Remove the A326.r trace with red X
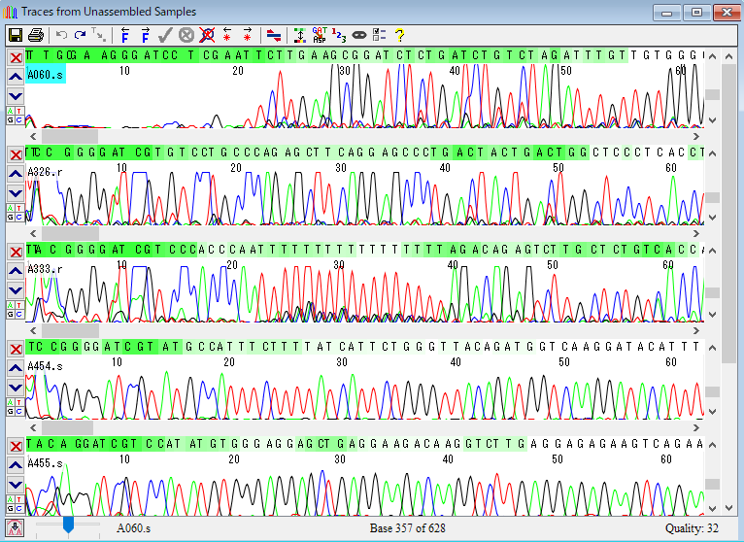 16,154
